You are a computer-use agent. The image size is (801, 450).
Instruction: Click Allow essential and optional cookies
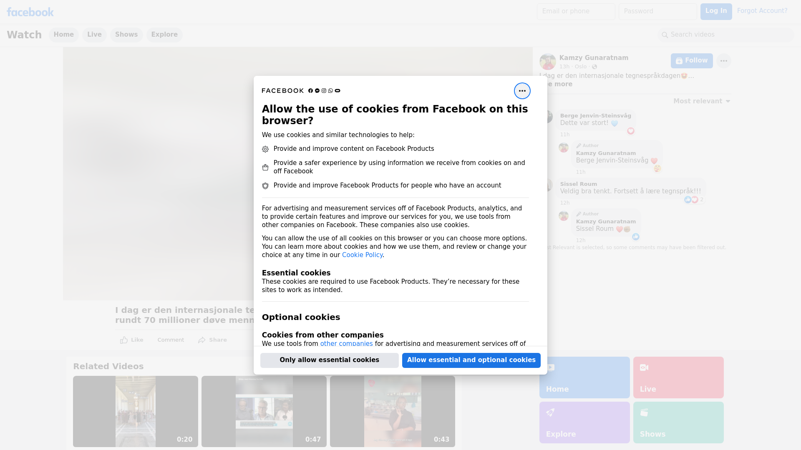(x=471, y=360)
